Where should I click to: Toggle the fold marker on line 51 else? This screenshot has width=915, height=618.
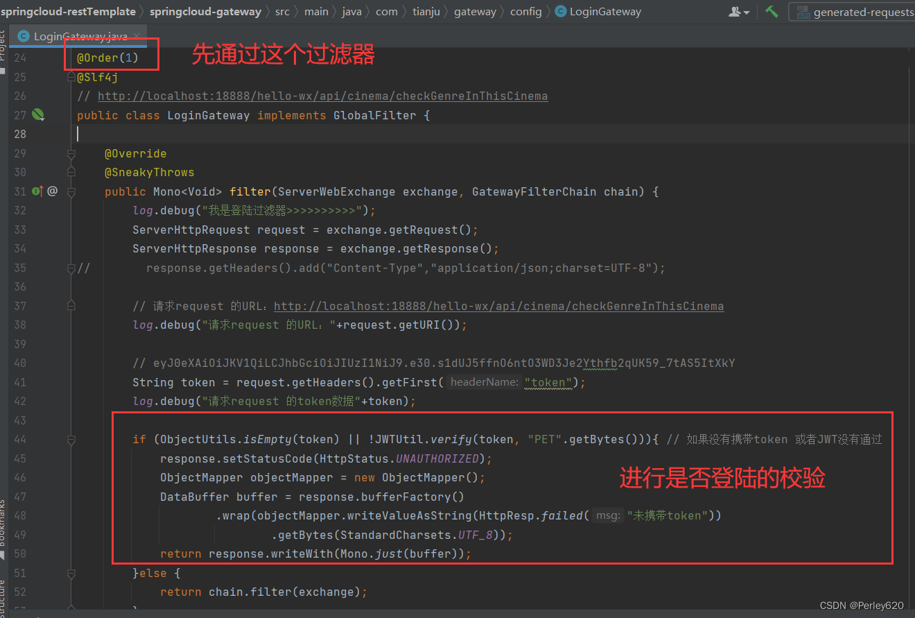click(71, 573)
